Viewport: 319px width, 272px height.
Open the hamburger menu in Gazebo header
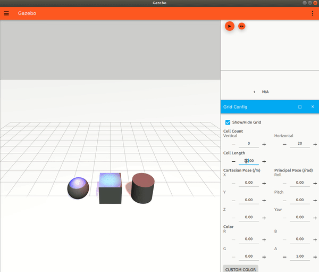pyautogui.click(x=6, y=13)
